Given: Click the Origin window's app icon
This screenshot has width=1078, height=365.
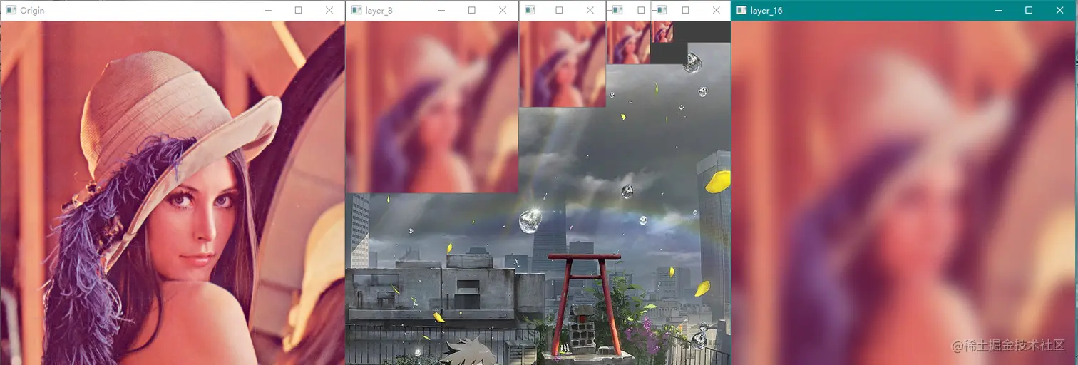Looking at the screenshot, I should coord(11,11).
